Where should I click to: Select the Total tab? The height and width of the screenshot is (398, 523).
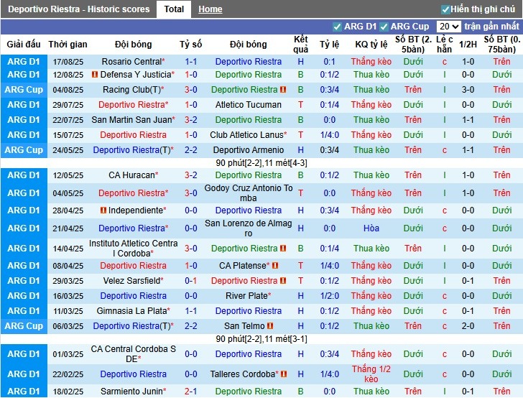tap(174, 9)
